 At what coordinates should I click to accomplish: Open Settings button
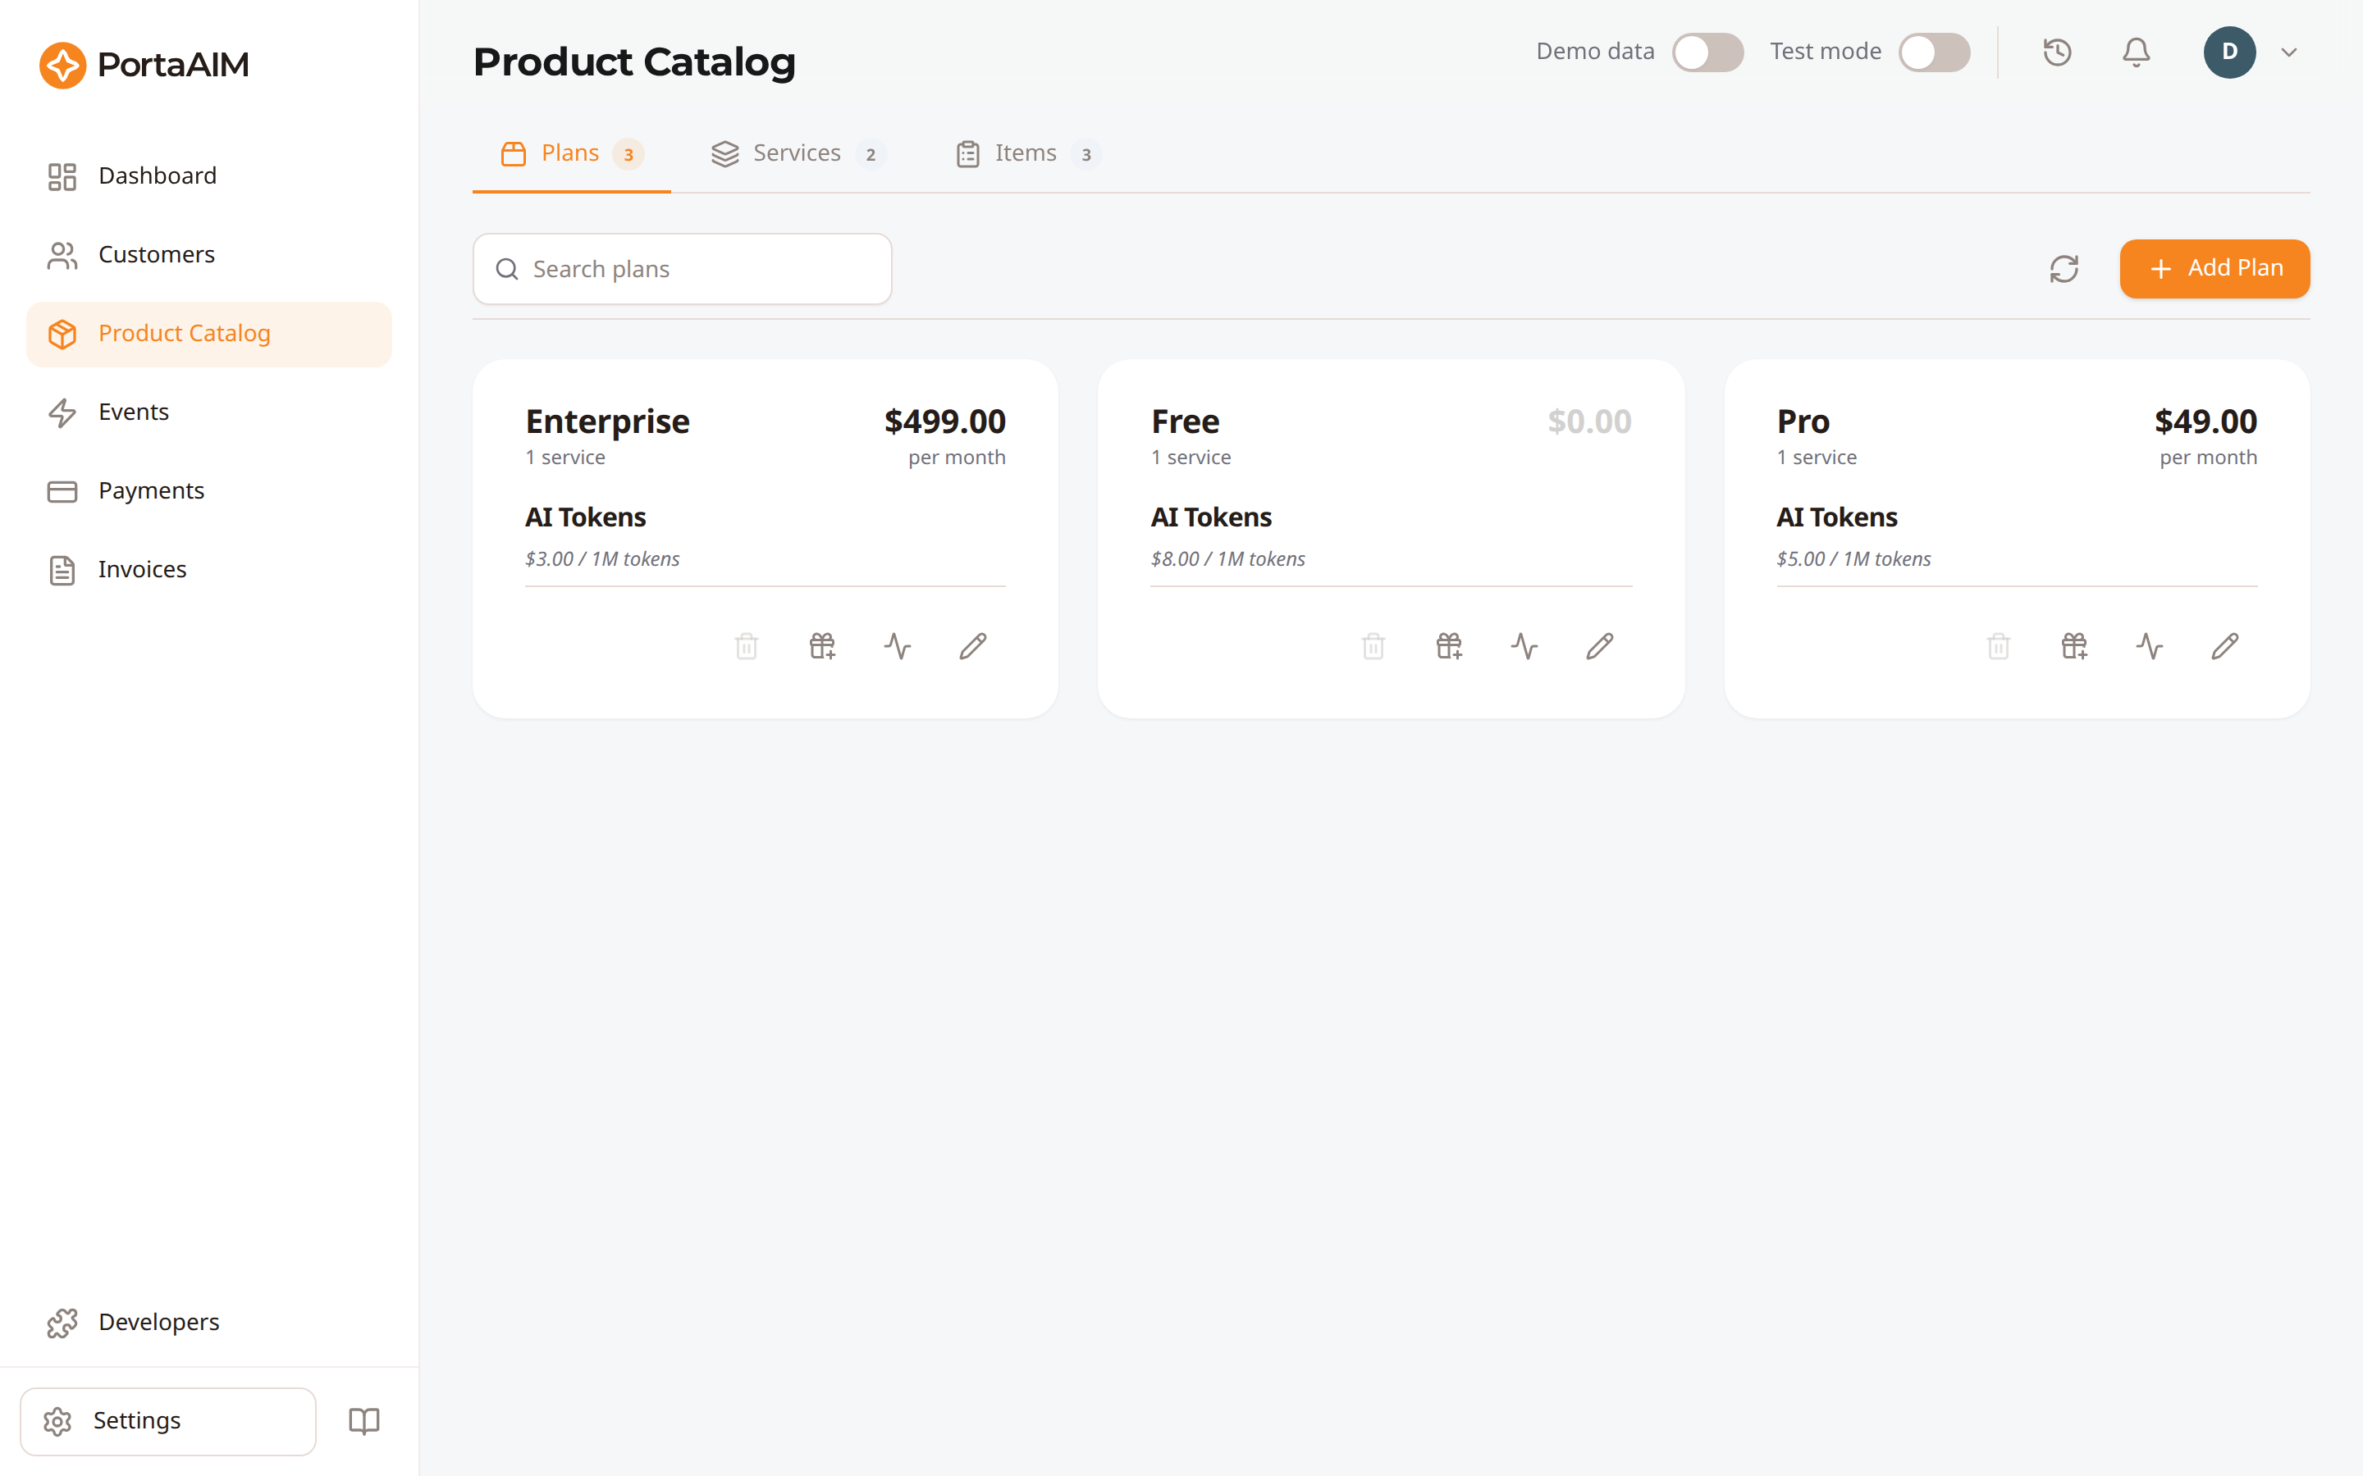(168, 1421)
